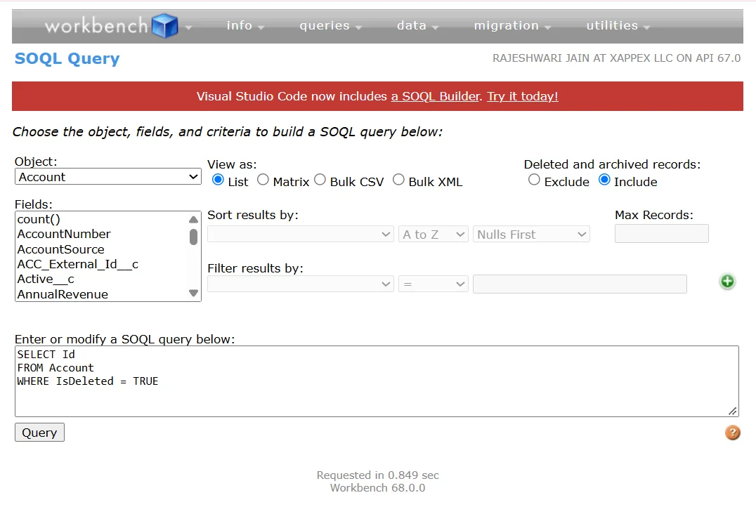Image resolution: width=756 pixels, height=507 pixels.
Task: Open the info menu
Action: click(x=245, y=25)
